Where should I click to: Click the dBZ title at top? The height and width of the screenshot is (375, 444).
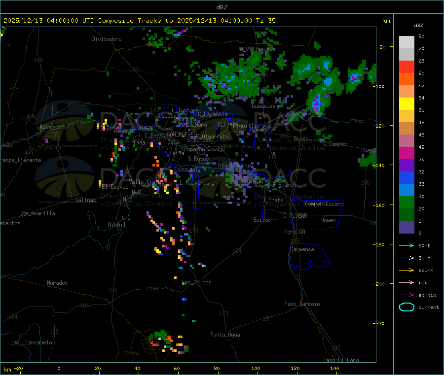click(222, 7)
